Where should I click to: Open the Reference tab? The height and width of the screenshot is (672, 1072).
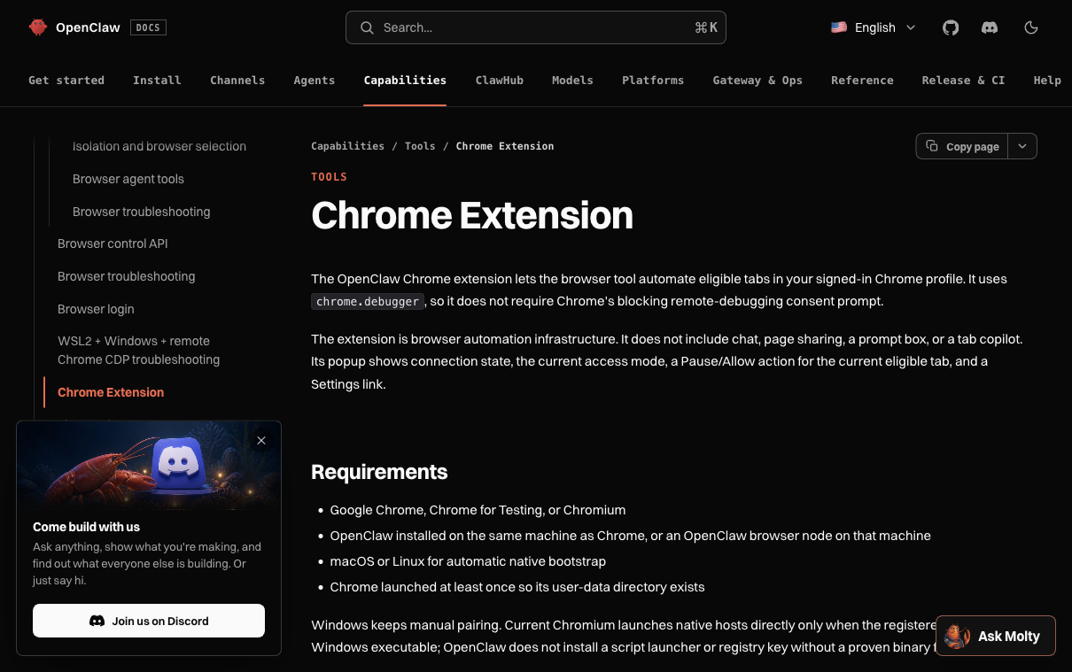[x=862, y=80]
